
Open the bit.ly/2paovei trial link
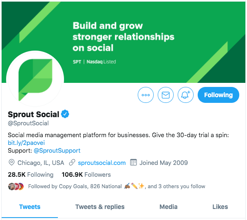point(26,143)
